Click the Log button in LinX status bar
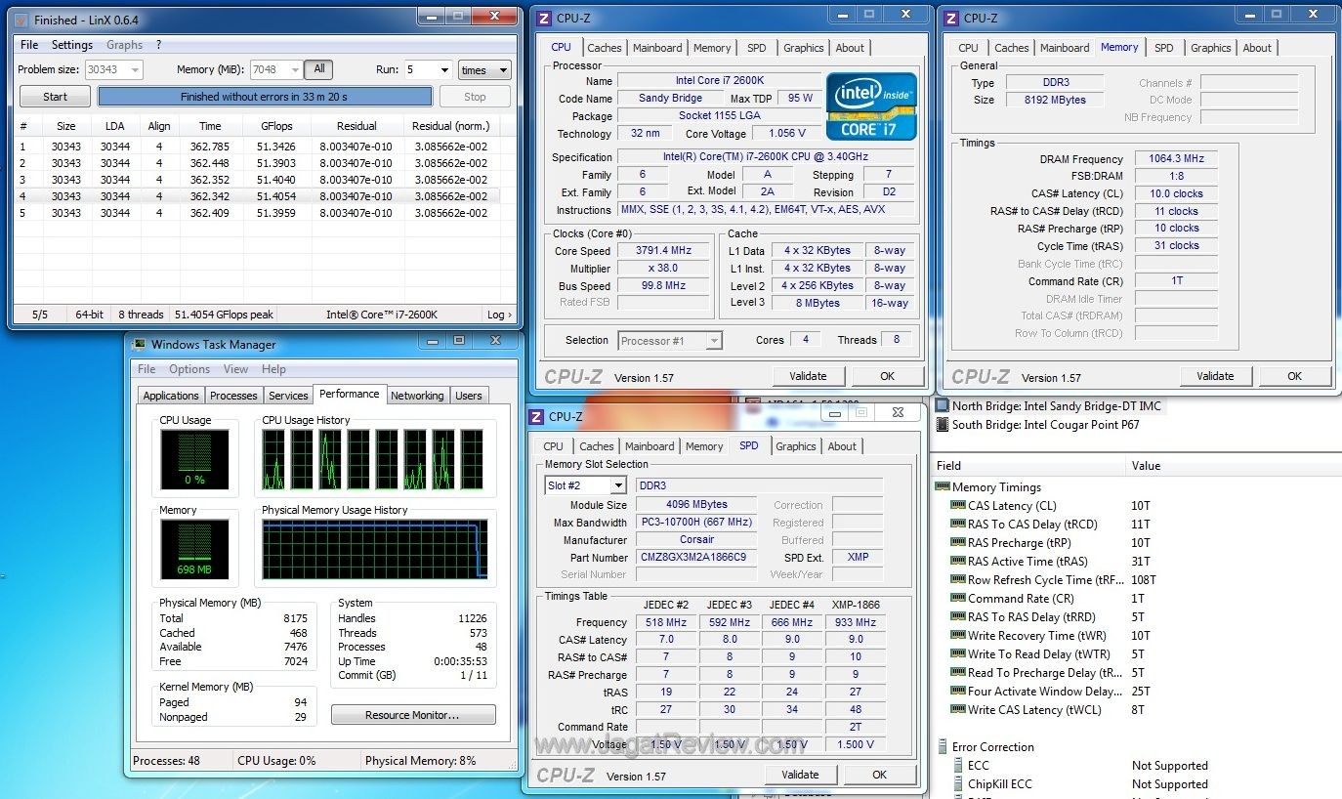 498,315
